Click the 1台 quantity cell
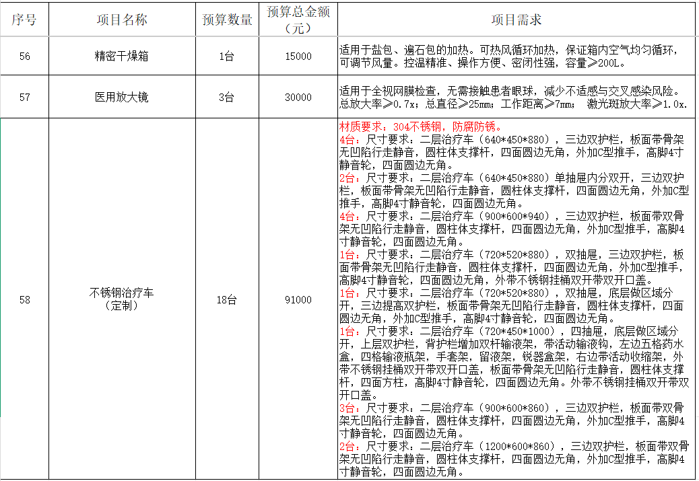 tap(228, 56)
